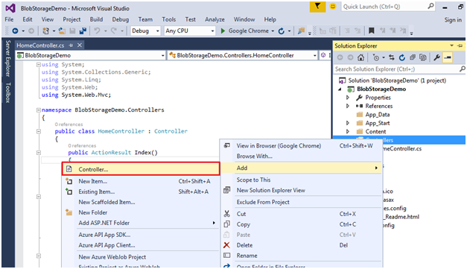Click the Undo toolbar icon

(97, 31)
